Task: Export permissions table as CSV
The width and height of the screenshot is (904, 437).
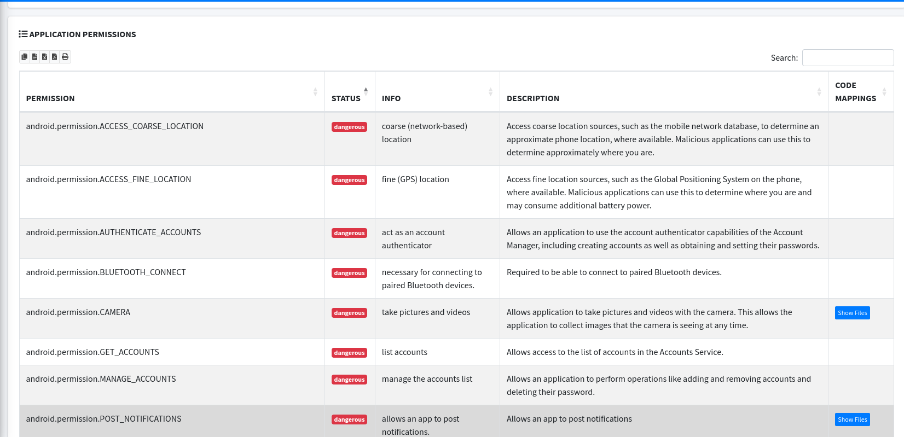Action: coord(34,57)
